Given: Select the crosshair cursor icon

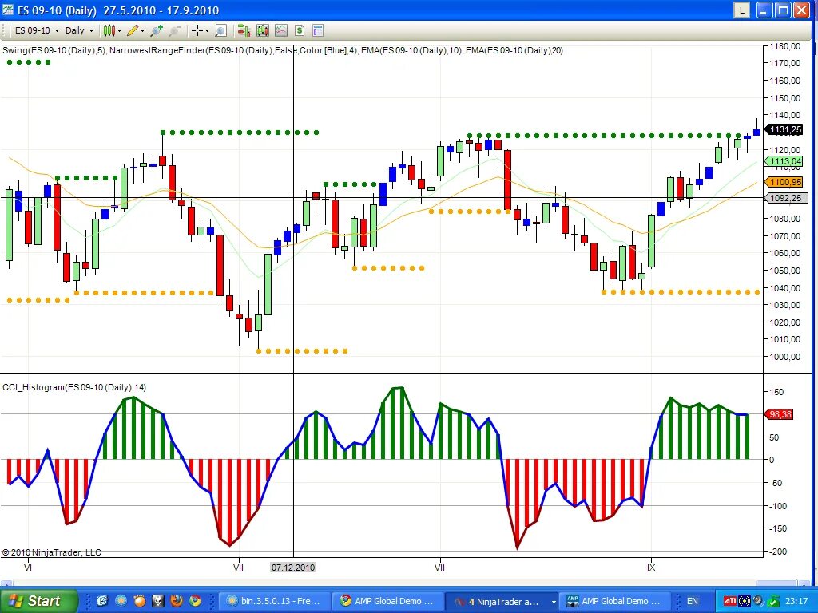Looking at the screenshot, I should (197, 31).
